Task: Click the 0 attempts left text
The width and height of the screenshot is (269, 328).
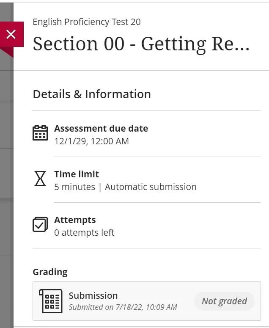Action: [x=84, y=232]
